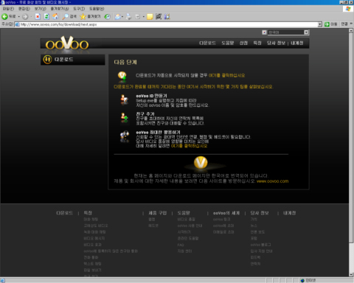The height and width of the screenshot is (283, 354).
Task: Click the Mail envelope toolbar icon
Action: tap(118, 16)
